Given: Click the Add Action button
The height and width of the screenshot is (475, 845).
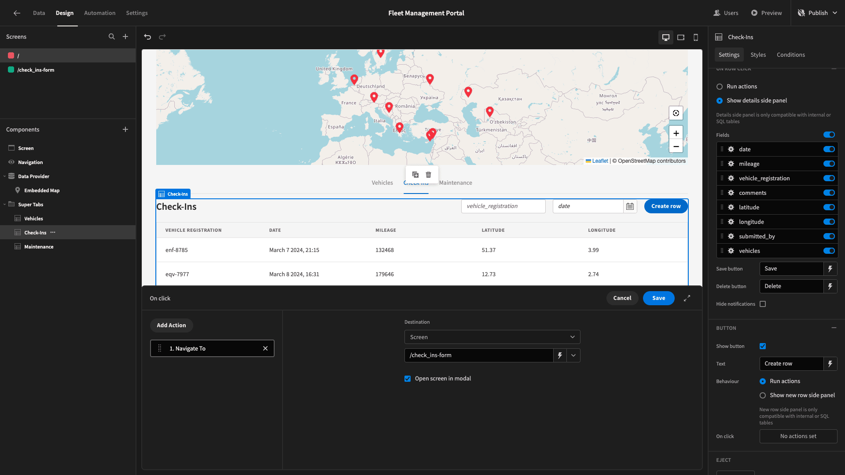Looking at the screenshot, I should [171, 325].
